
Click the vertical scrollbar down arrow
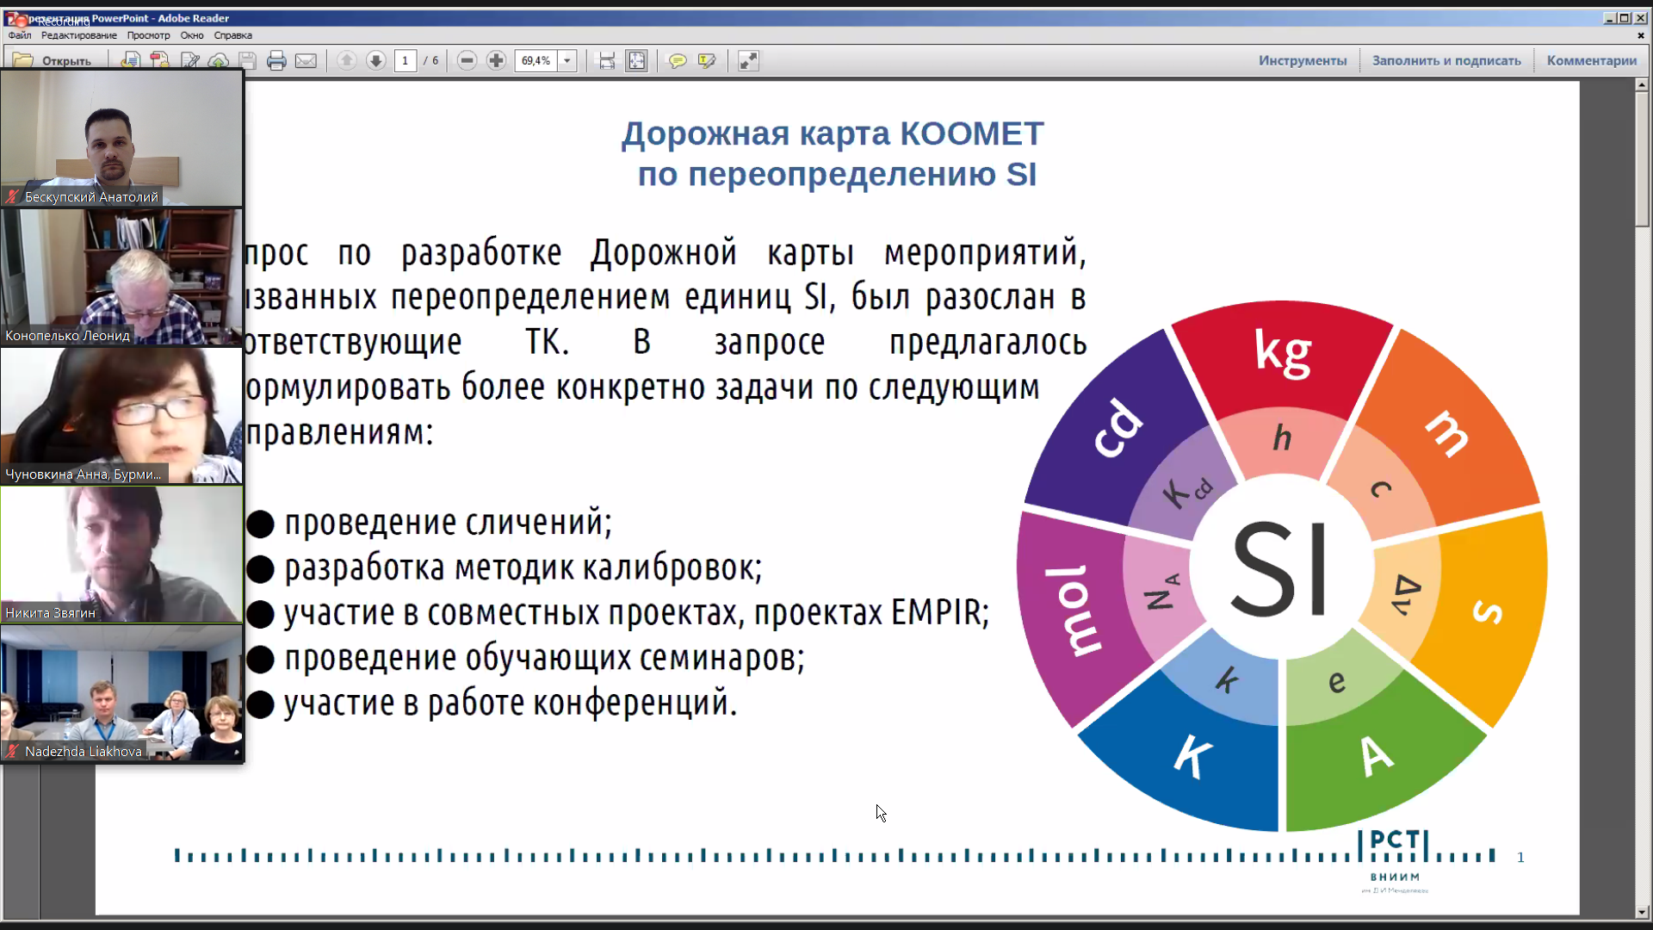coord(1642,912)
